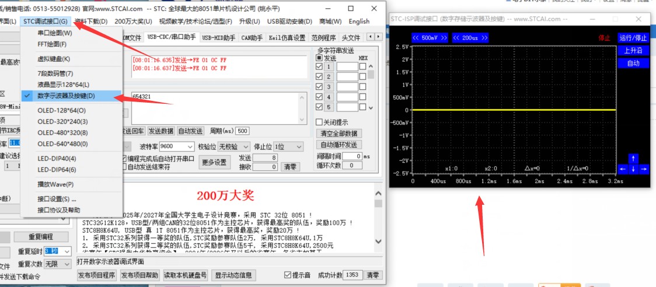Viewport: 656px width, 287px height.
Task: Click the 发送数据 button
Action: [x=161, y=131]
